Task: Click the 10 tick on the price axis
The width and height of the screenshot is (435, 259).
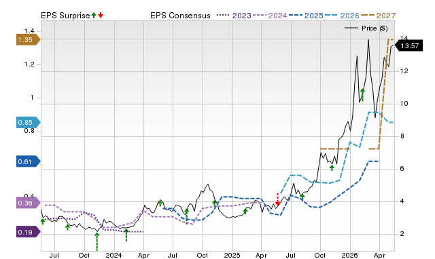Action: coord(404,104)
